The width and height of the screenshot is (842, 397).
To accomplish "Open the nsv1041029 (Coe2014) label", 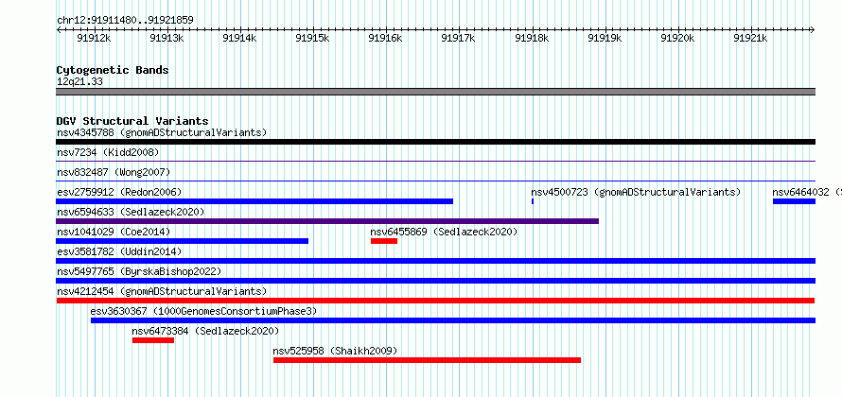I will [x=114, y=232].
